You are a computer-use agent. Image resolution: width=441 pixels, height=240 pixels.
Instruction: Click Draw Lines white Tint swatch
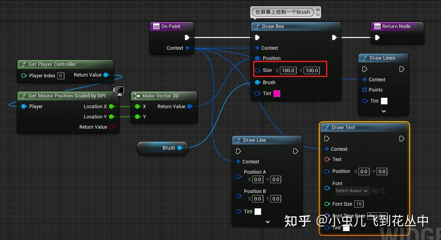click(x=384, y=101)
